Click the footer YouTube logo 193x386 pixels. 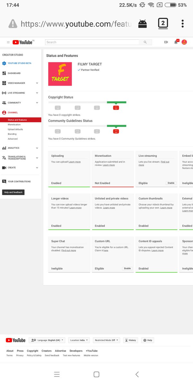tap(15, 340)
